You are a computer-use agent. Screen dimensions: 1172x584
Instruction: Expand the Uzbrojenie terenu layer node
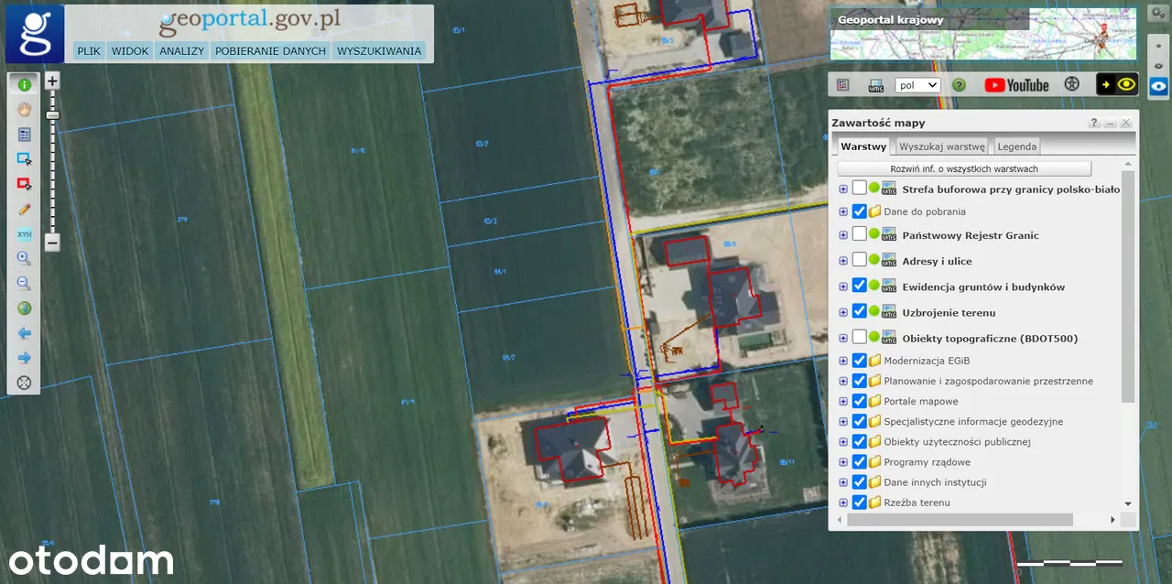[842, 312]
